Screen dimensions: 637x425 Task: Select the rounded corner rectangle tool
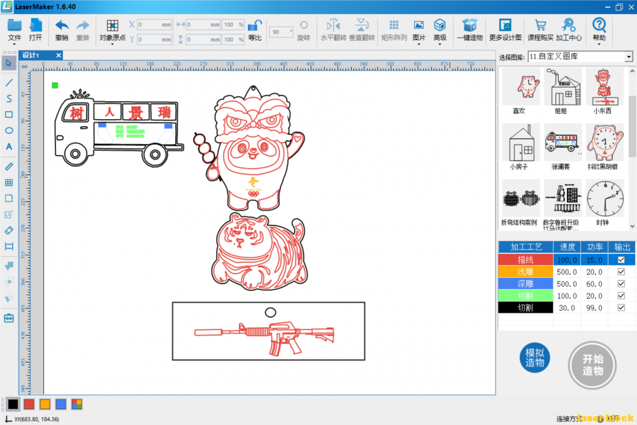point(9,198)
